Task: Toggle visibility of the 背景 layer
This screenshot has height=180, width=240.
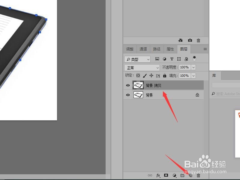Action: 128,95
